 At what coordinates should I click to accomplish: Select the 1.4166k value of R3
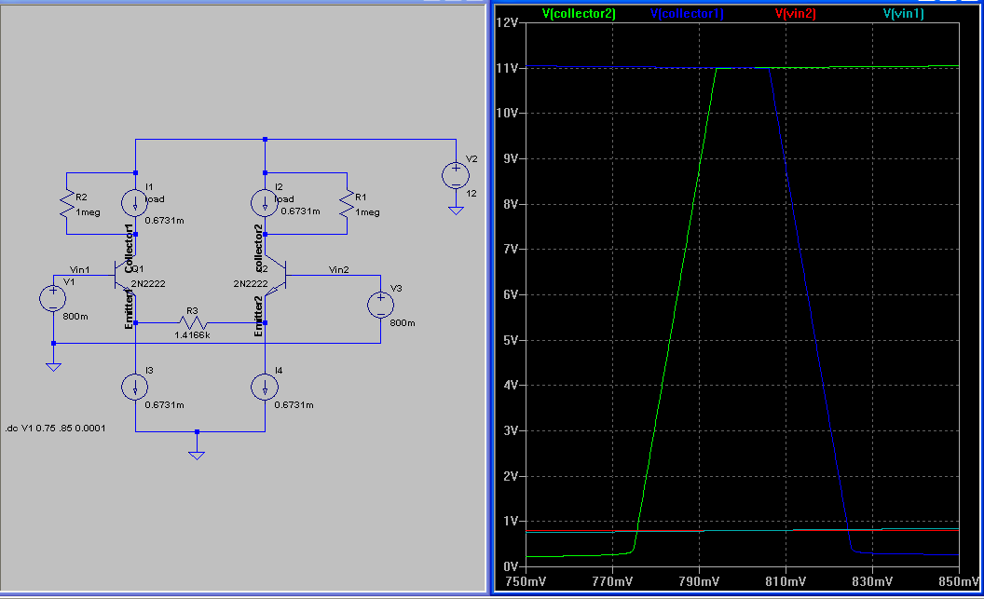pos(192,335)
